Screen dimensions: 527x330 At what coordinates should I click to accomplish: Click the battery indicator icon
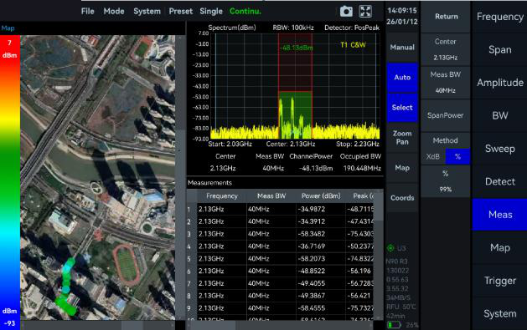pyautogui.click(x=395, y=325)
